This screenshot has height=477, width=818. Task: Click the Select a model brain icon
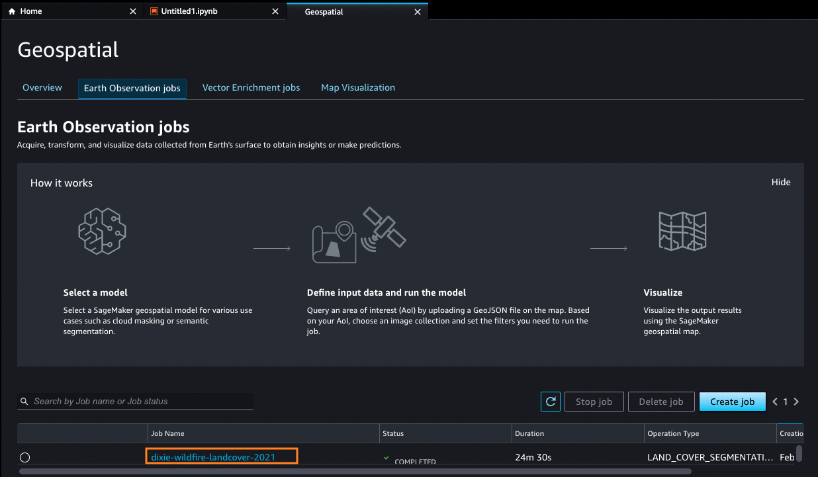pyautogui.click(x=103, y=232)
